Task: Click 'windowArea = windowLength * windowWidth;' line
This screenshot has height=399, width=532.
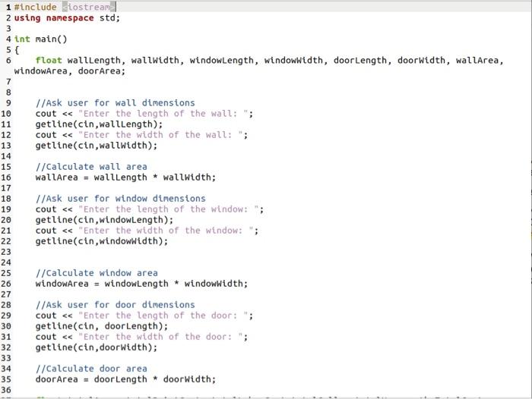Action: 142,284
